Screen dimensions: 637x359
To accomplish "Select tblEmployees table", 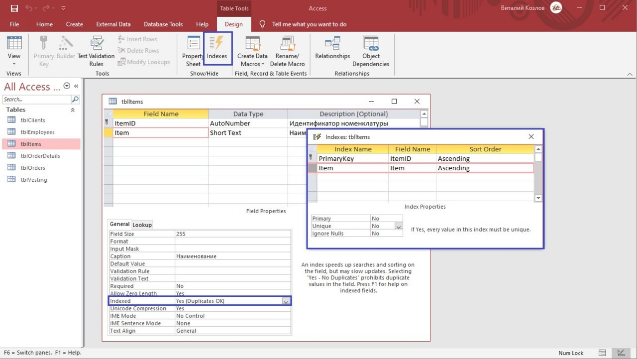I will tap(41, 132).
